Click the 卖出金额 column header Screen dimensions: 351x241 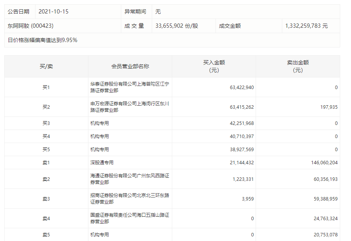click(298, 66)
